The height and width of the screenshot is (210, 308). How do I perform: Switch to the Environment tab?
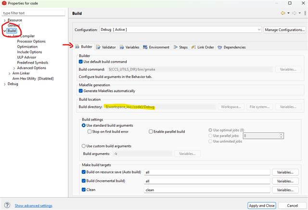[156, 47]
